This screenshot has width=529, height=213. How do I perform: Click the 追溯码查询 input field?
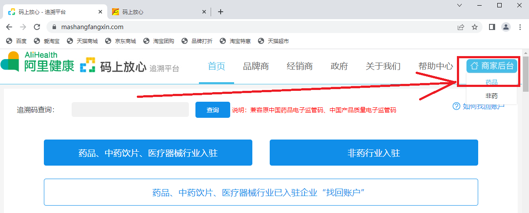click(130, 110)
